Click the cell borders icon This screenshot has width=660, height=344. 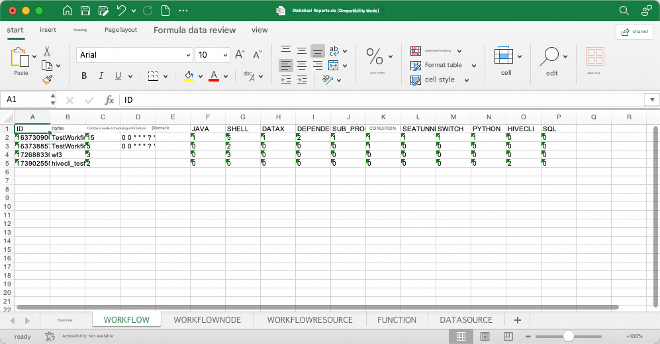tap(153, 76)
